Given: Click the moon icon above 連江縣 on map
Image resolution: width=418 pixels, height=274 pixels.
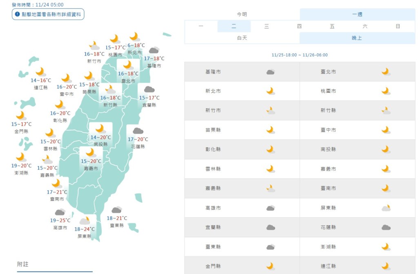Looking at the screenshot, I should (40, 71).
